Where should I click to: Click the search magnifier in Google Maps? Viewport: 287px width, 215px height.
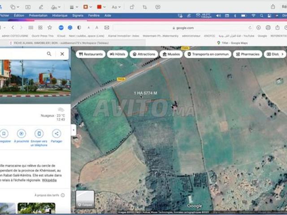(49, 54)
